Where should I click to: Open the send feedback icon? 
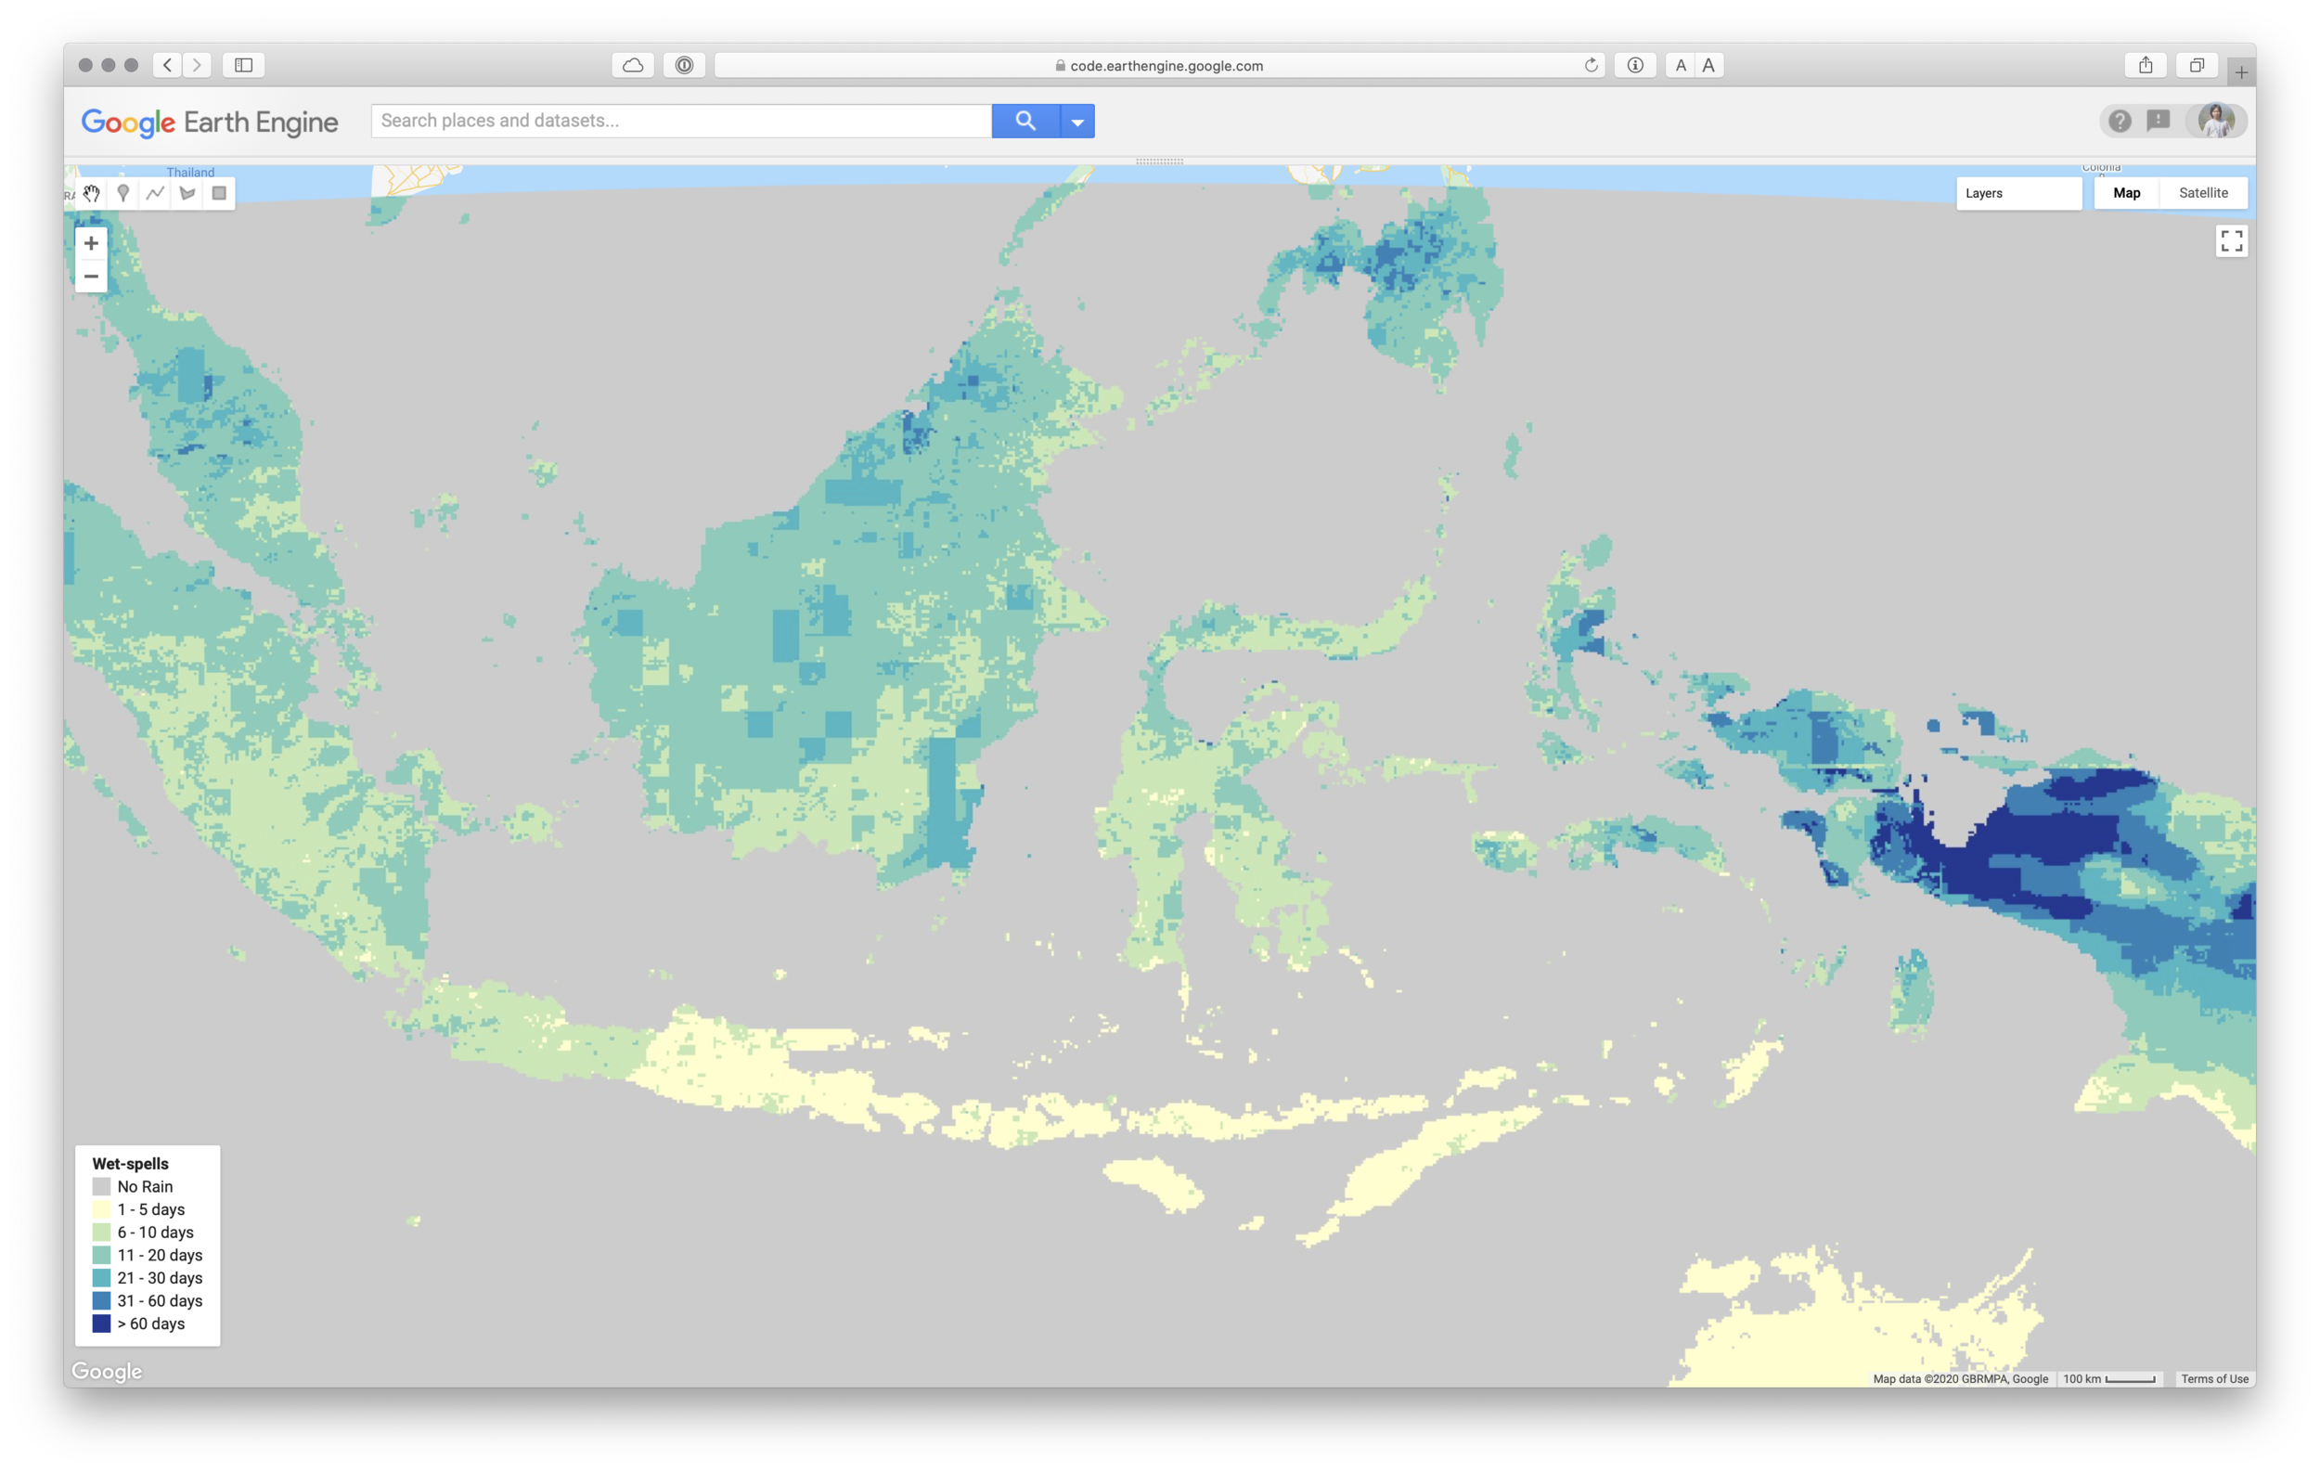pyautogui.click(x=2159, y=121)
